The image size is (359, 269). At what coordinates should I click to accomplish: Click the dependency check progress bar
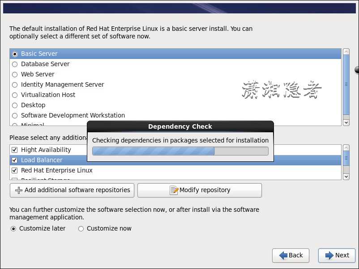[x=180, y=151]
